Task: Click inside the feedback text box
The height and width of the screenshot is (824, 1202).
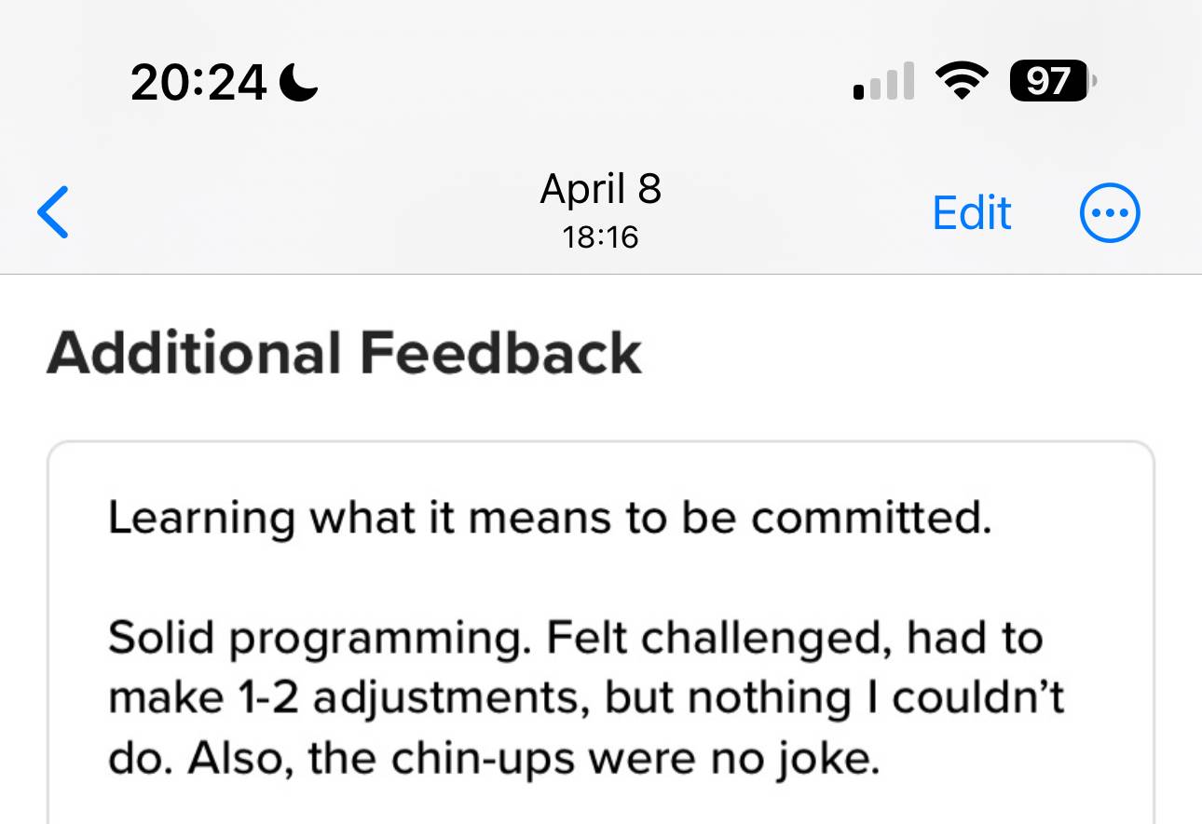Action: [x=601, y=633]
